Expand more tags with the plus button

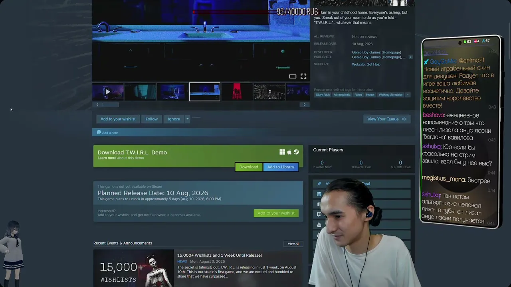click(x=408, y=95)
